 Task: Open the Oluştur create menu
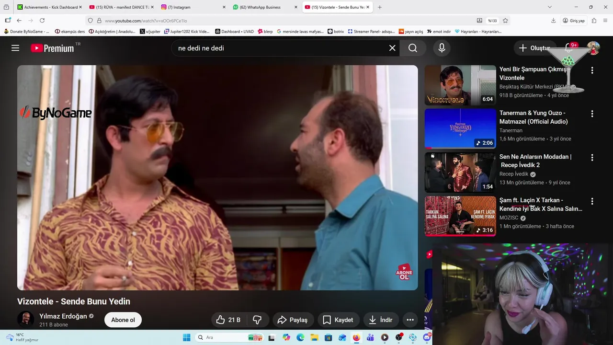click(x=535, y=48)
